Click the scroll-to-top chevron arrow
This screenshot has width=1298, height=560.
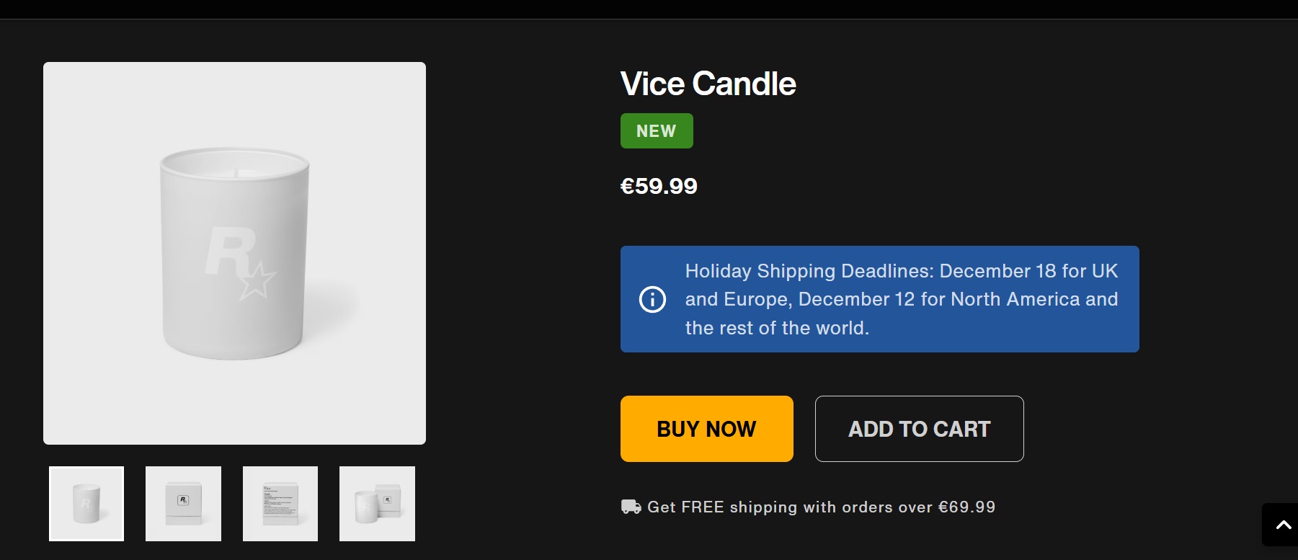[1283, 525]
